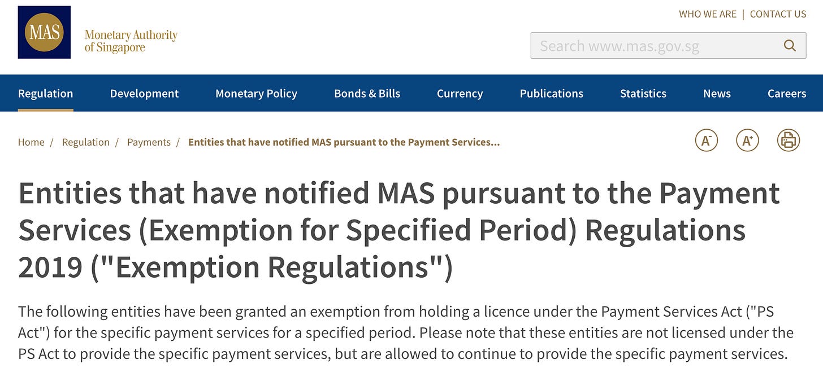
Task: Open the Bonds & Bills menu
Action: pyautogui.click(x=367, y=94)
